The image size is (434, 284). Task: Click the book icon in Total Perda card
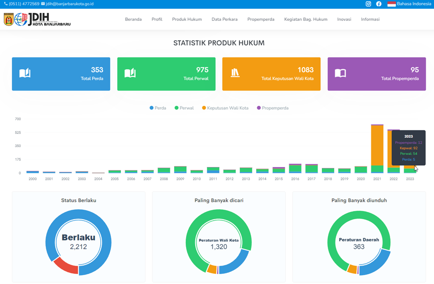(x=25, y=73)
